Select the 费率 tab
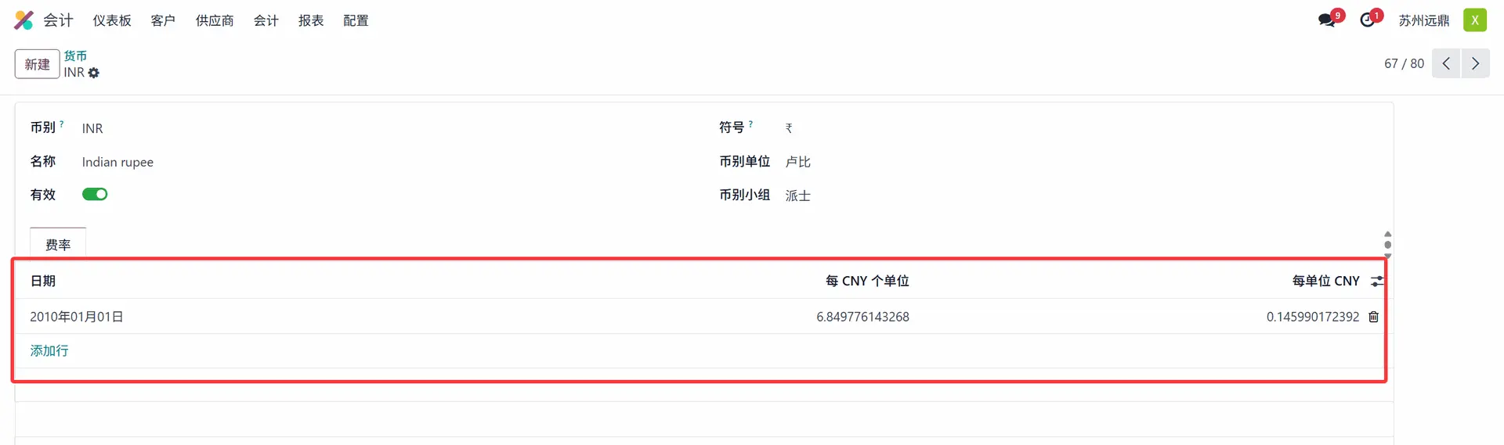Viewport: 1504px width, 445px height. pos(58,245)
